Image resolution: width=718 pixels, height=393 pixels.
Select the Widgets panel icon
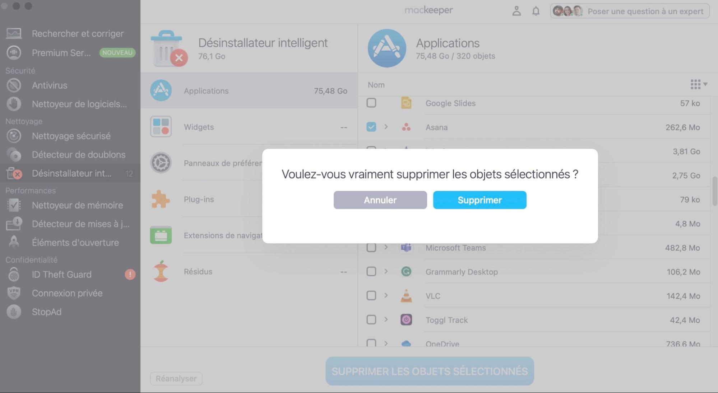[x=161, y=126]
